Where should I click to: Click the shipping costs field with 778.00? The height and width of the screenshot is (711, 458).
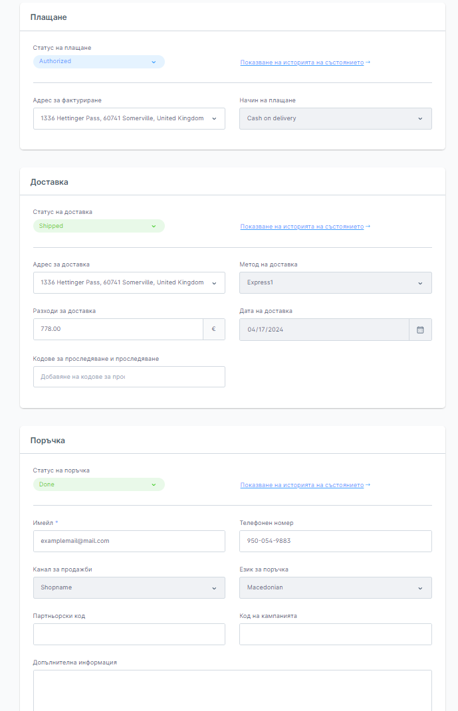[x=118, y=330]
